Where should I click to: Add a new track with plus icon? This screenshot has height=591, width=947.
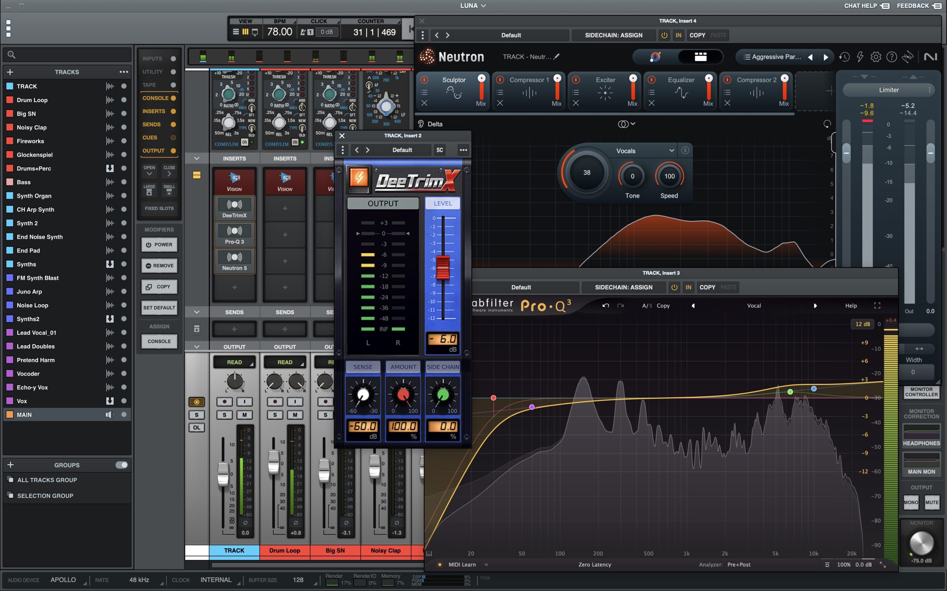(x=10, y=72)
